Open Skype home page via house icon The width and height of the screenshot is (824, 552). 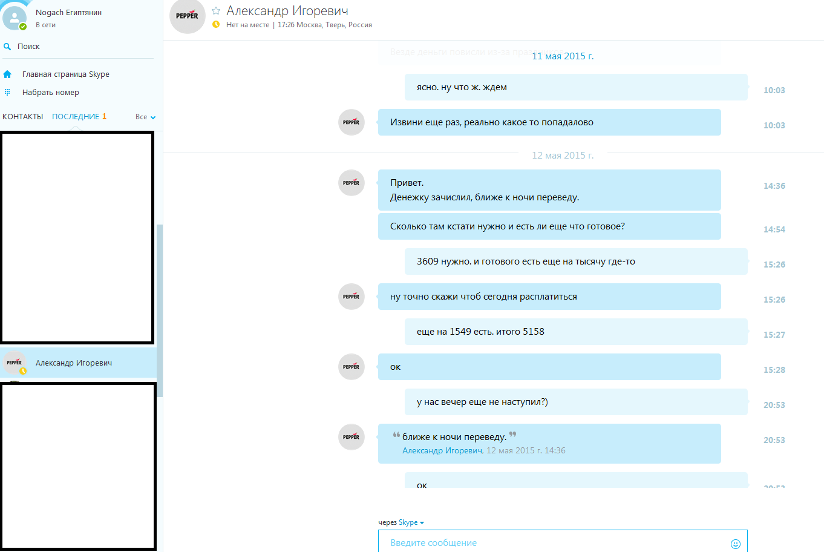point(7,74)
